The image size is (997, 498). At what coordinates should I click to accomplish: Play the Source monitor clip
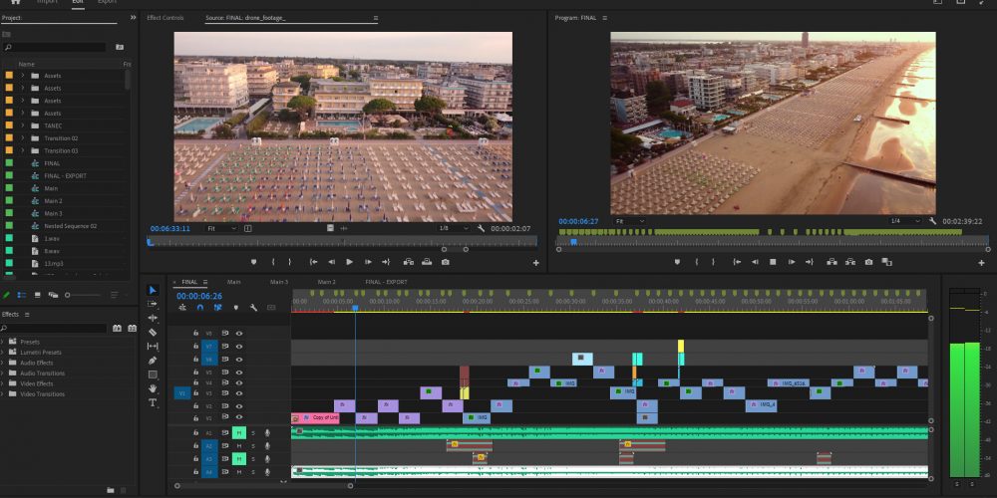(x=349, y=262)
